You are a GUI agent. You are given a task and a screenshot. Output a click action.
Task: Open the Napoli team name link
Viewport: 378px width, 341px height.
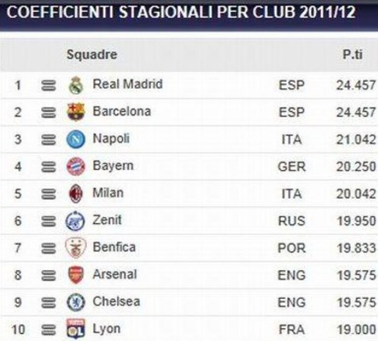click(x=111, y=139)
